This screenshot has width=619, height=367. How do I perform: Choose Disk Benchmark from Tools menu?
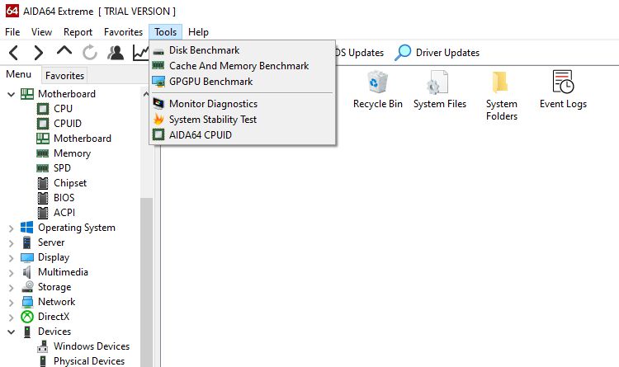[243, 50]
